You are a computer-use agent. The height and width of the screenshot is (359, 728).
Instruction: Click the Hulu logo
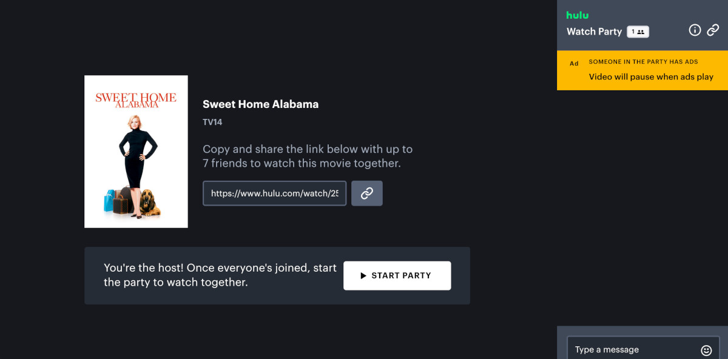[577, 15]
